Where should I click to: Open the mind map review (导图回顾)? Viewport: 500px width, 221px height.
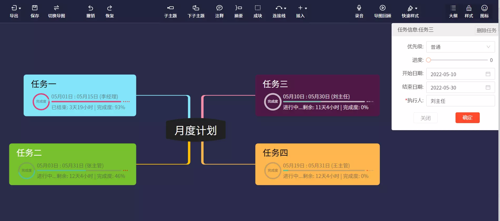point(382,8)
